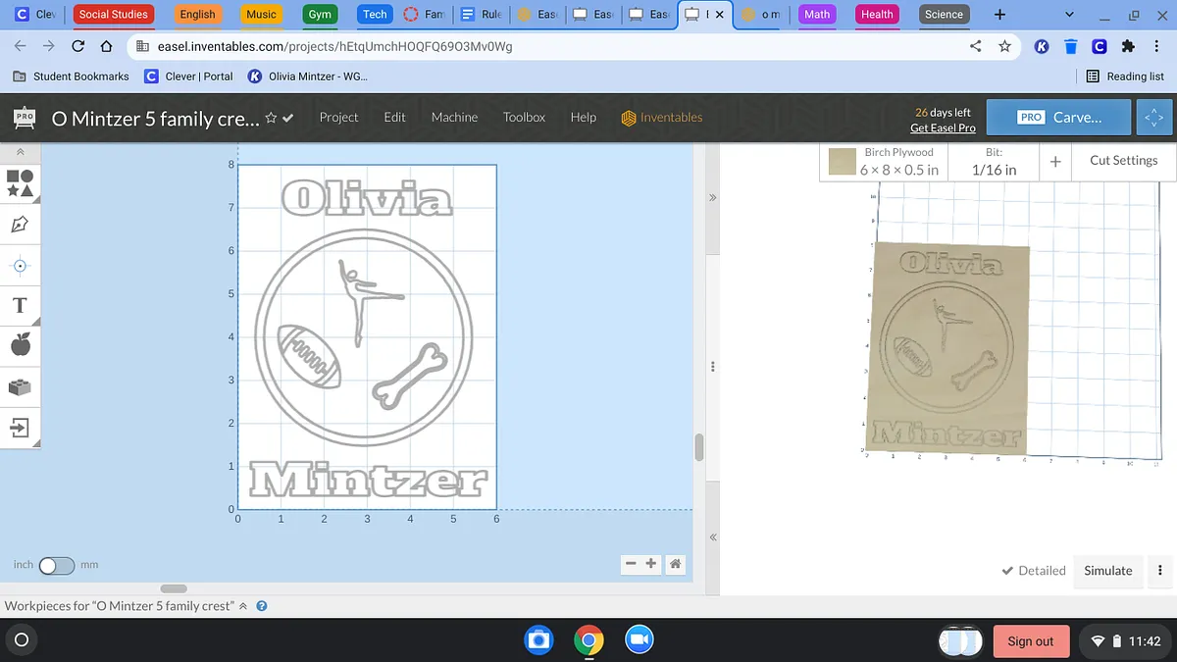The image size is (1177, 662).
Task: Select the Shapes tool in left sidebar
Action: point(20,182)
